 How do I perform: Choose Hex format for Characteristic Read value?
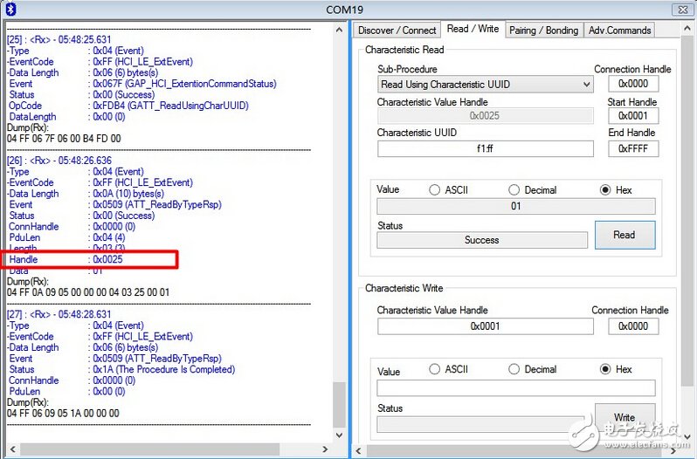click(605, 190)
